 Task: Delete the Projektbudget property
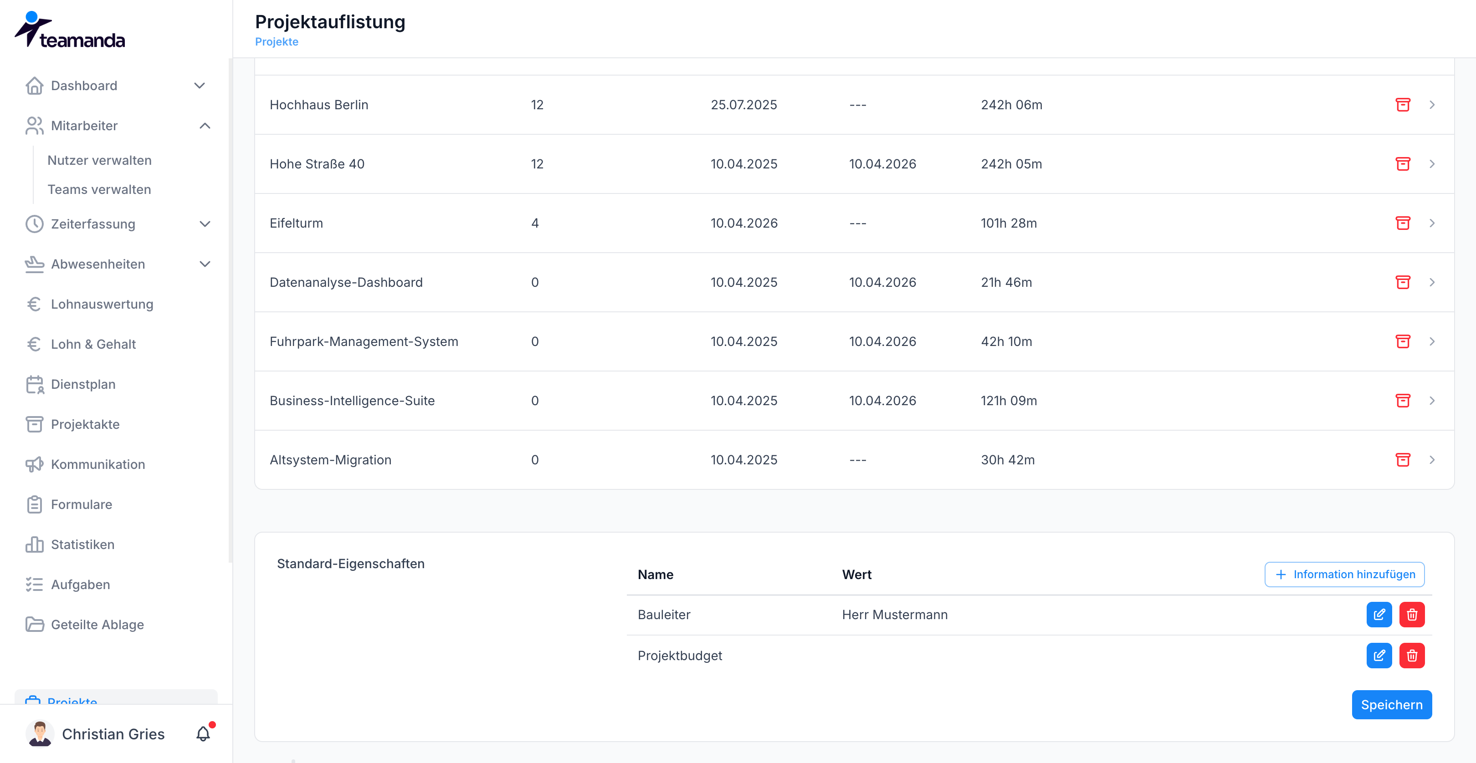(x=1412, y=656)
